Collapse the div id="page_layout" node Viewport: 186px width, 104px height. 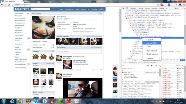point(129,22)
